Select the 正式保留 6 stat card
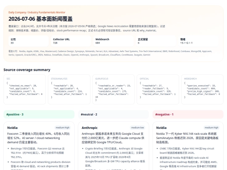 156,41
